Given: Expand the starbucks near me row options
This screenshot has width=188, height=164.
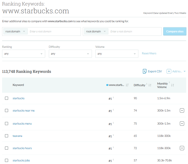Looking at the screenshot, I should coord(182,110).
